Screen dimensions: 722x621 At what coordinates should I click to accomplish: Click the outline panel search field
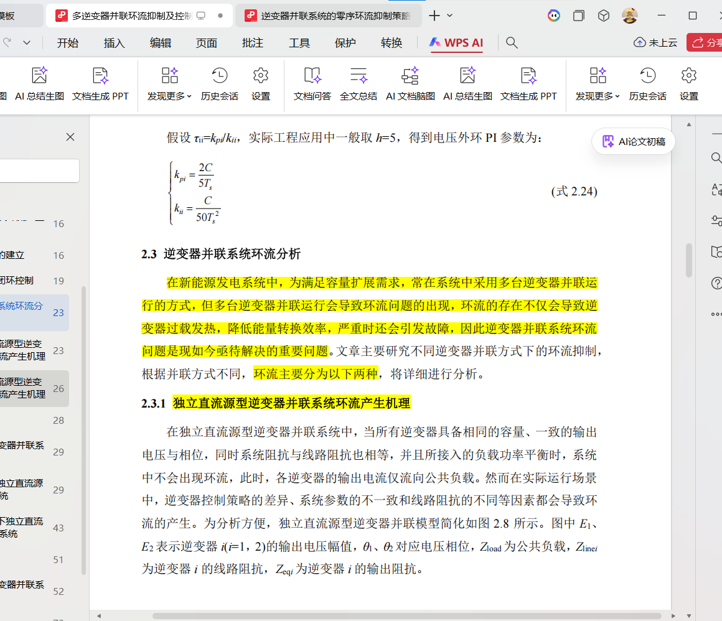[39, 170]
